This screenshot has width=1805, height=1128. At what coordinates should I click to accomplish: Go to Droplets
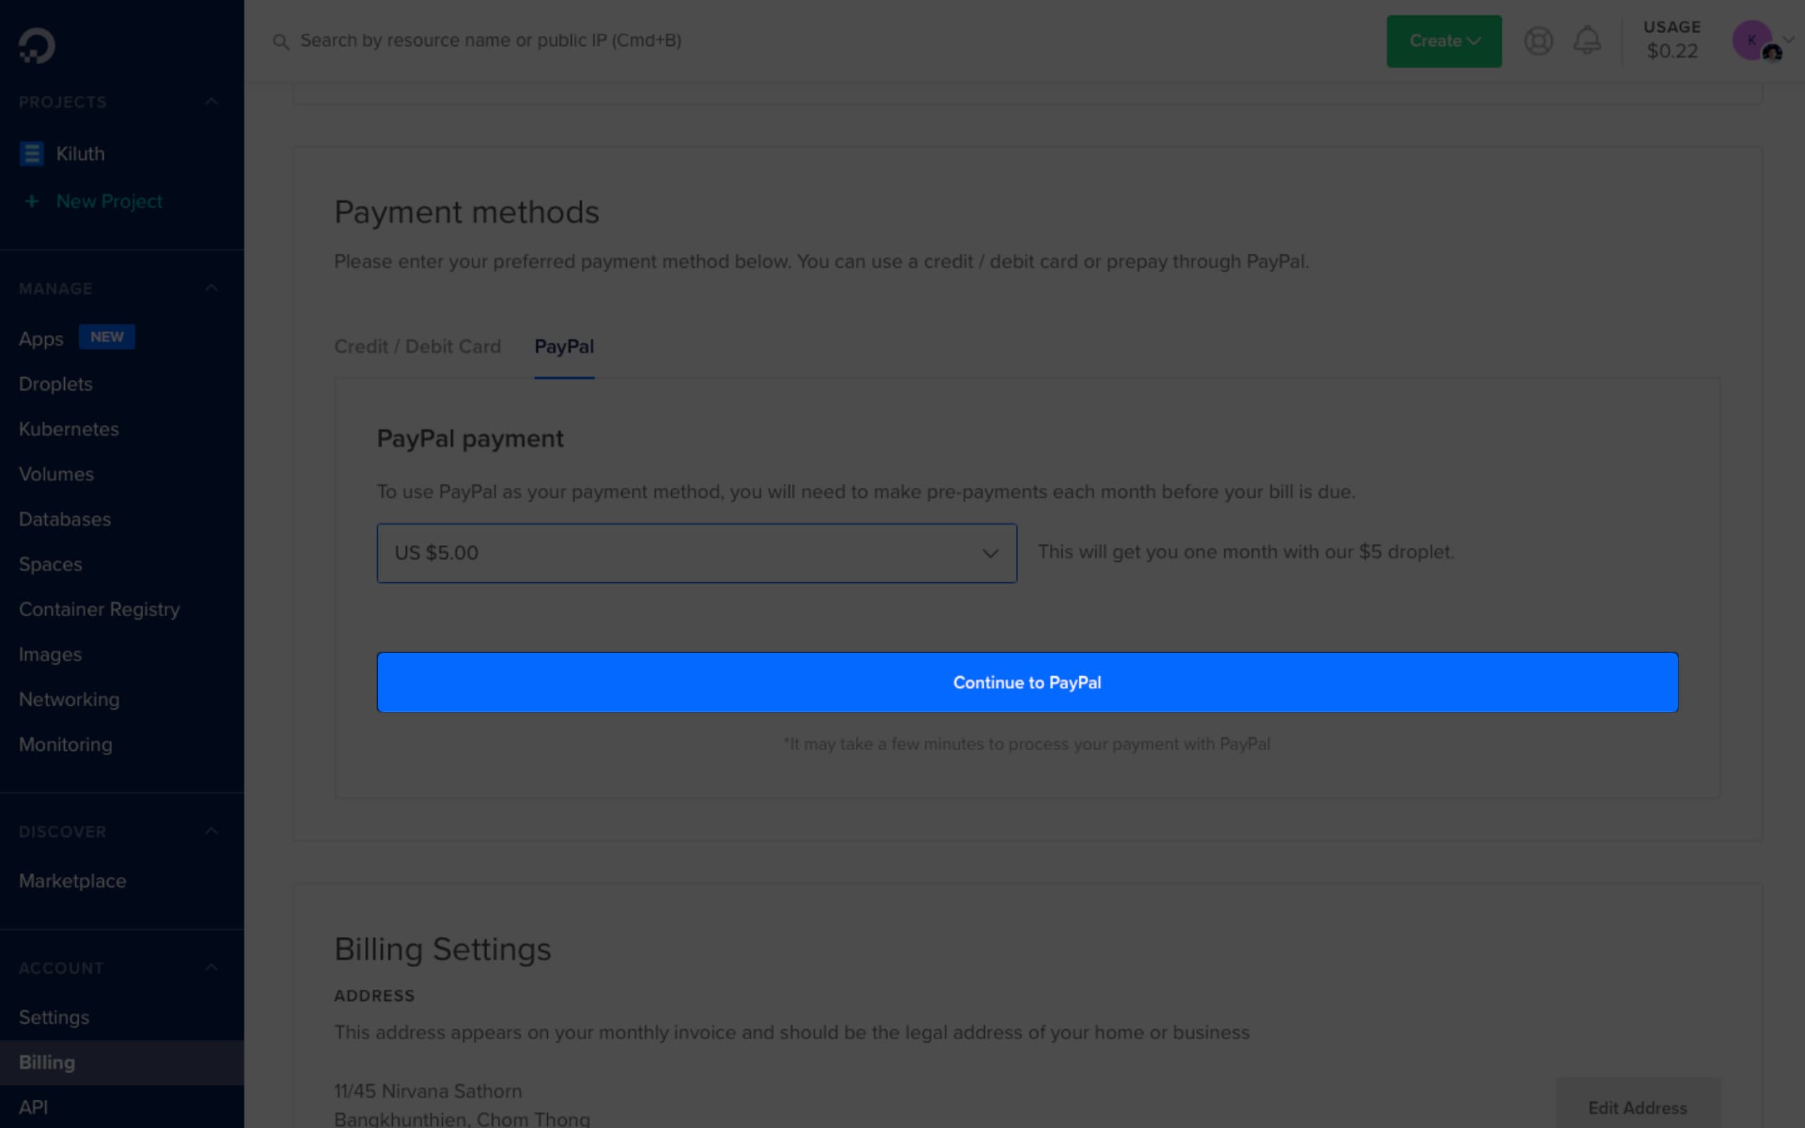[56, 384]
